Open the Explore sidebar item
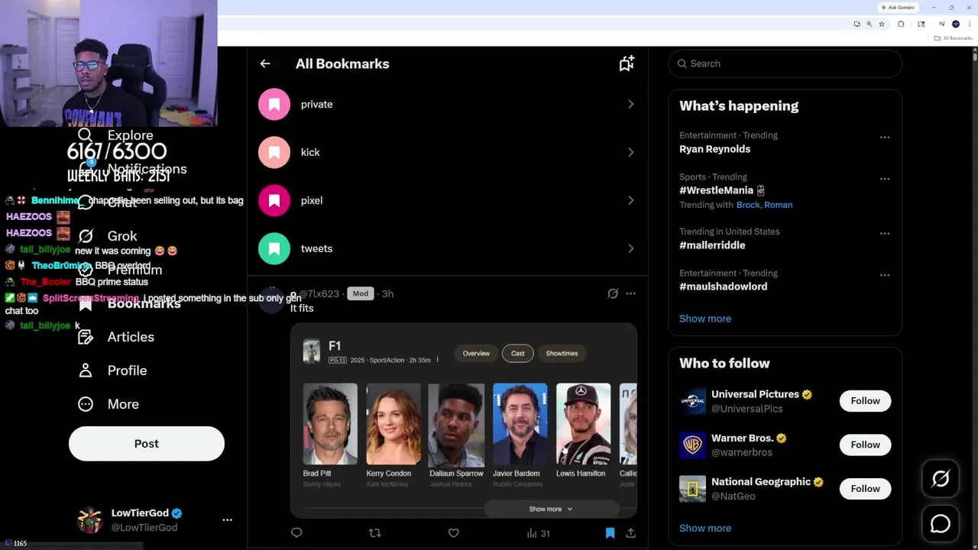 pyautogui.click(x=115, y=136)
